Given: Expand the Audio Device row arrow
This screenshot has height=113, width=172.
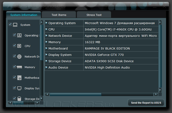Looking at the screenshot, I should [x=46, y=67].
